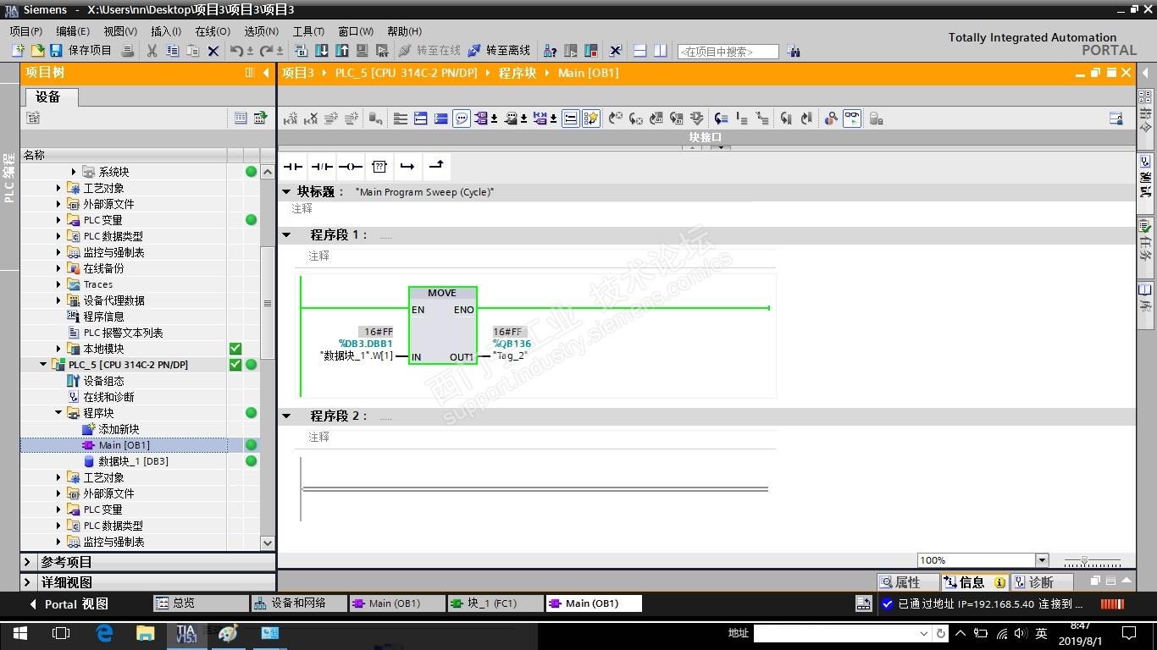Image resolution: width=1157 pixels, height=650 pixels.
Task: Insert an output coil
Action: 351,166
